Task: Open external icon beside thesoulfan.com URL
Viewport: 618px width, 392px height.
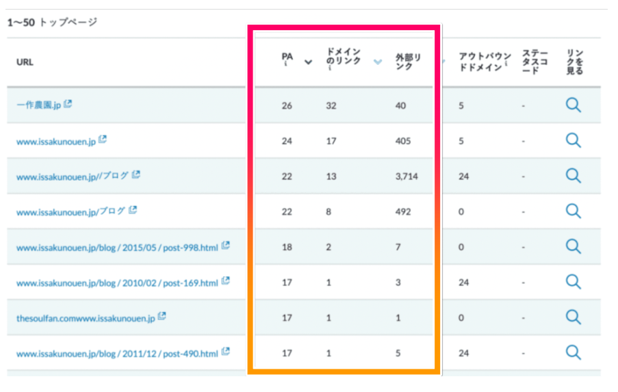Action: pos(162,316)
